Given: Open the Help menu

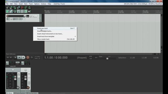Looking at the screenshot, I should click(x=49, y=4).
